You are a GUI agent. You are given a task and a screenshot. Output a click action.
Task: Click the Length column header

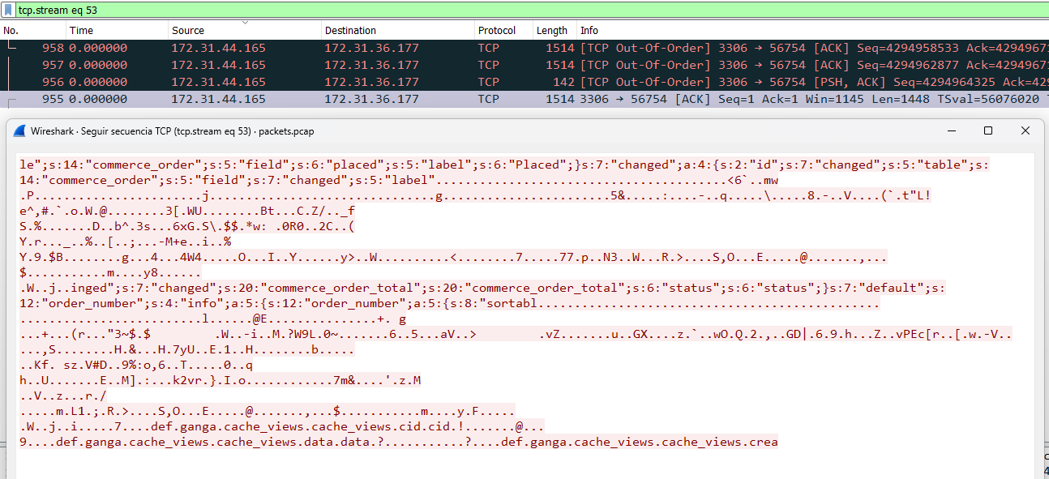pos(554,31)
